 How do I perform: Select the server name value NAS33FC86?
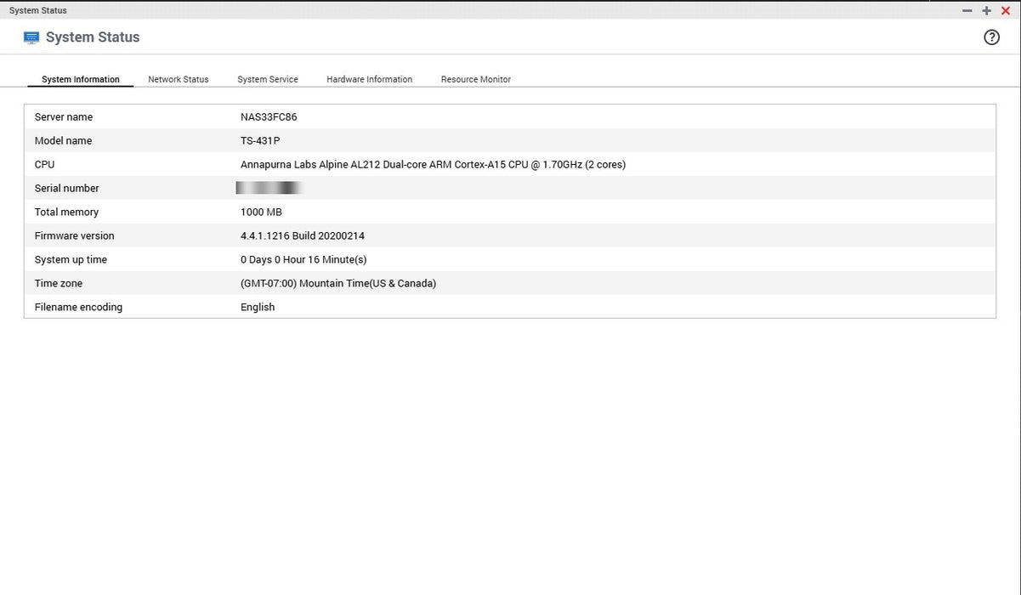click(x=269, y=117)
